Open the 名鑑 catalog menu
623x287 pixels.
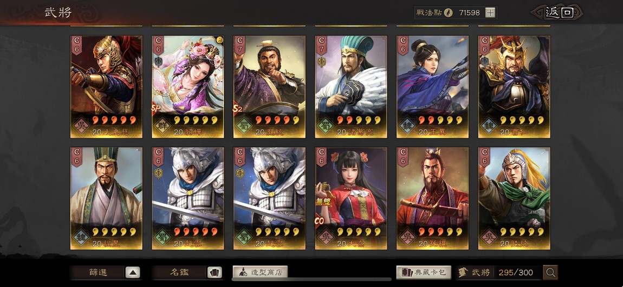click(187, 272)
